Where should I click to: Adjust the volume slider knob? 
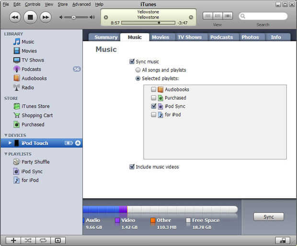[74, 17]
